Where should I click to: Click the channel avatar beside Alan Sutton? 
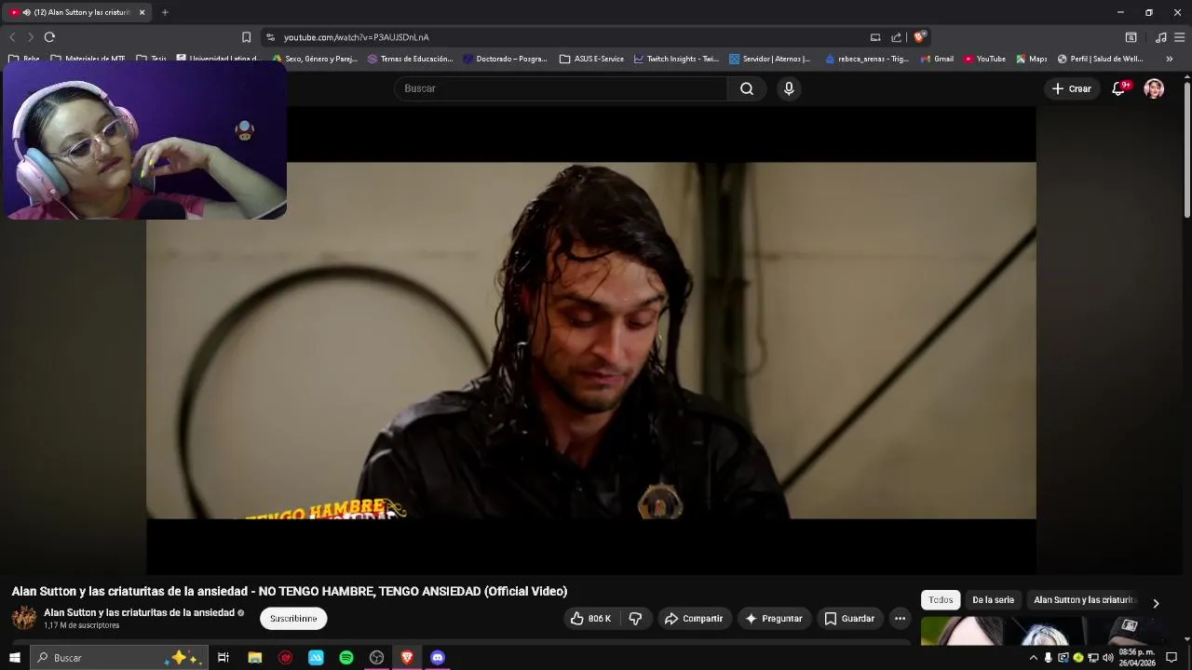24,618
